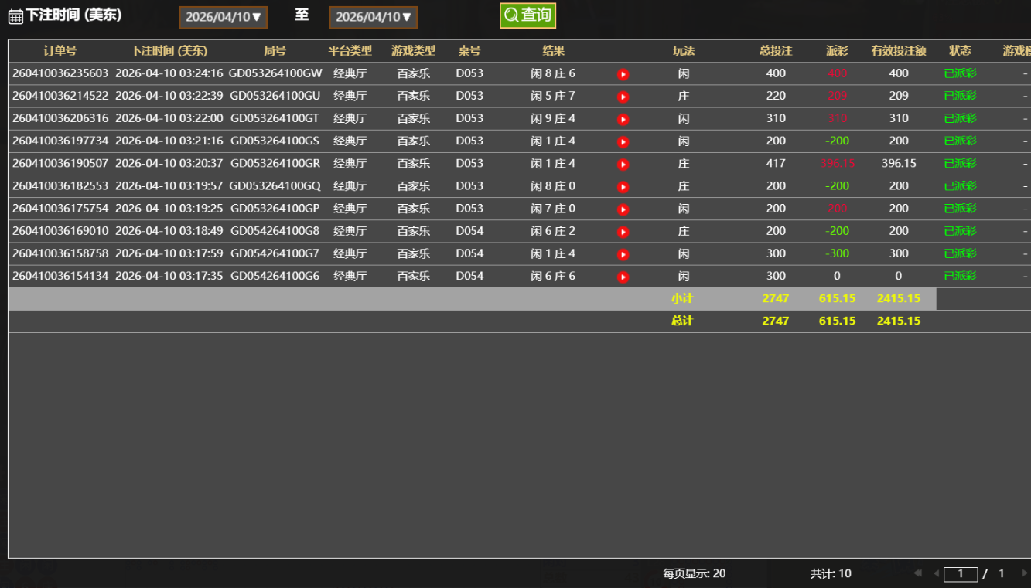Play replay for round GD054264100G8

(623, 232)
